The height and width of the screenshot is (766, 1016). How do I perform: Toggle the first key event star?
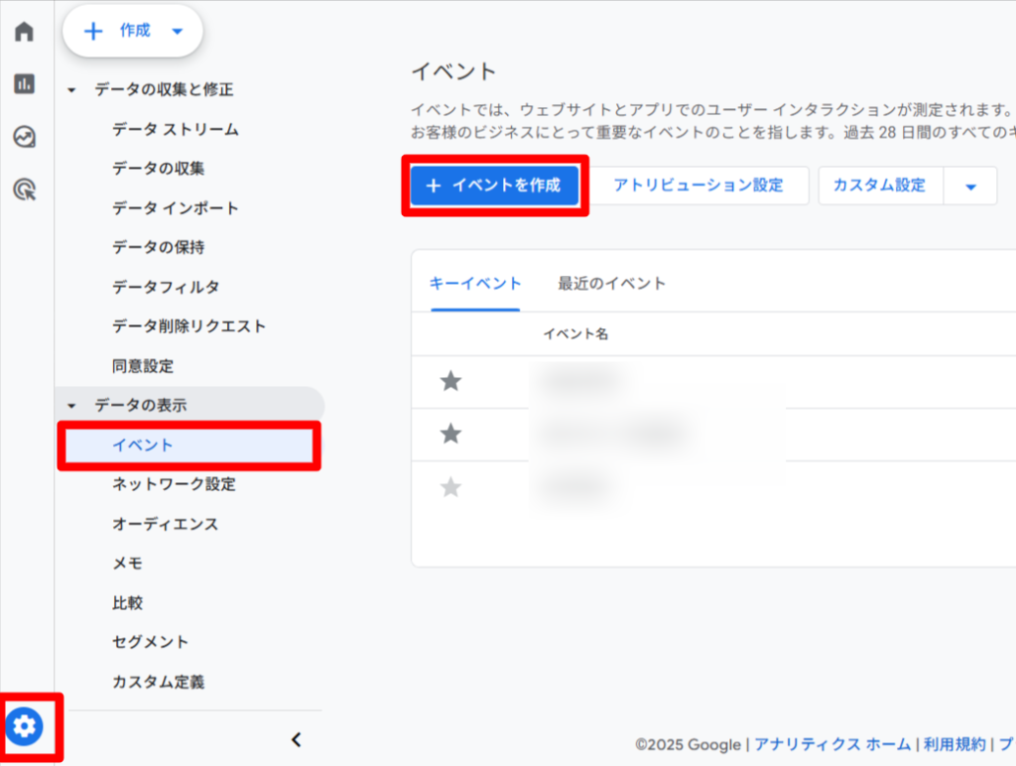(450, 381)
